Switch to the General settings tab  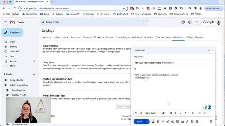point(47,37)
